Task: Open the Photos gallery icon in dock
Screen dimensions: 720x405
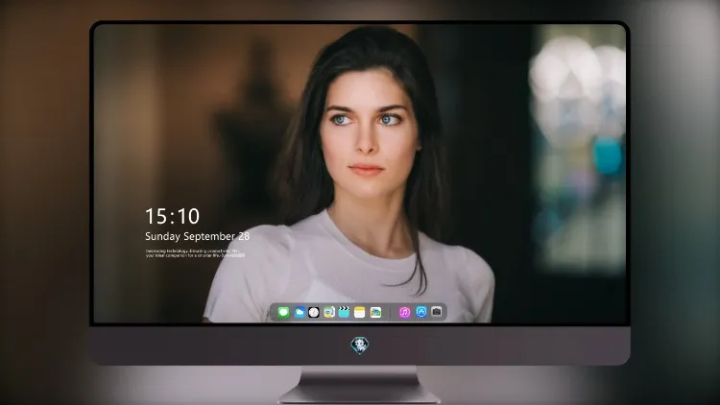Action: click(375, 313)
